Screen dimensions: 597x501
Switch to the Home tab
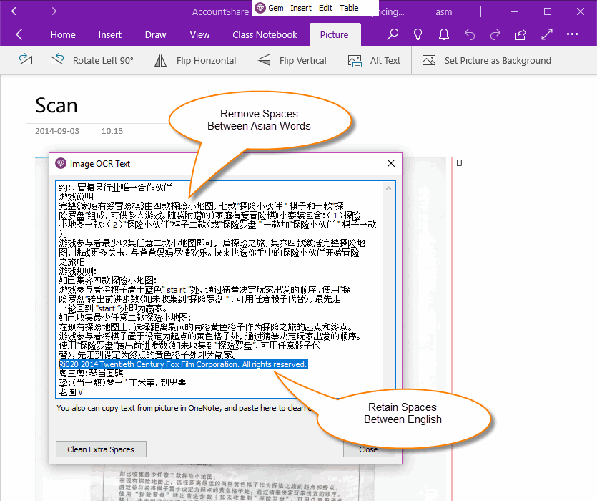click(63, 34)
